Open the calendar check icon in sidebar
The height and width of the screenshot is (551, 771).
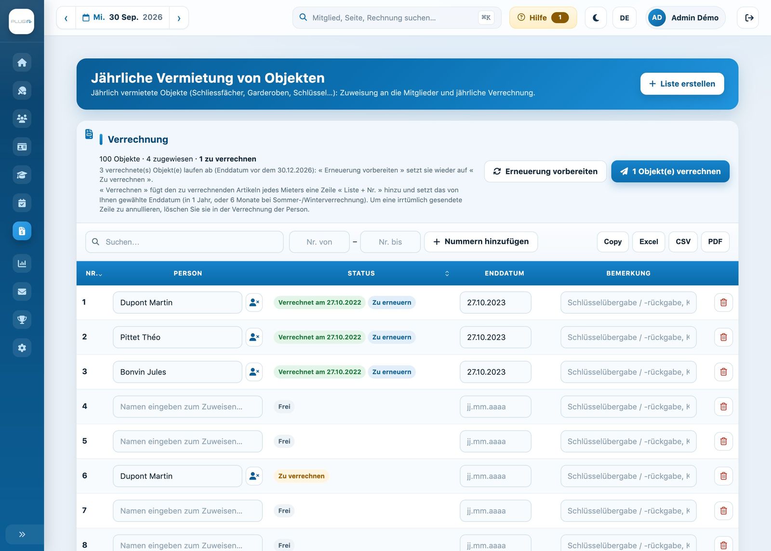coord(22,203)
